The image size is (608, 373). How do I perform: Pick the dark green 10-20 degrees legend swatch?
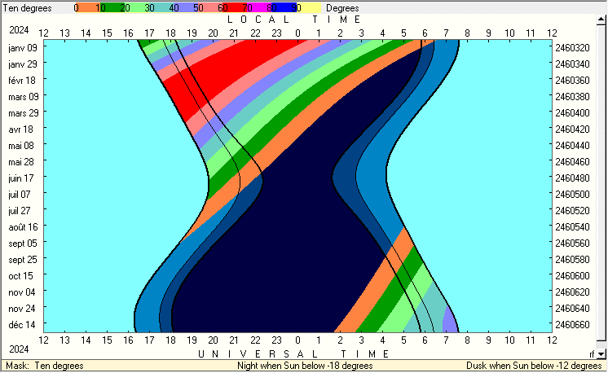pos(112,8)
